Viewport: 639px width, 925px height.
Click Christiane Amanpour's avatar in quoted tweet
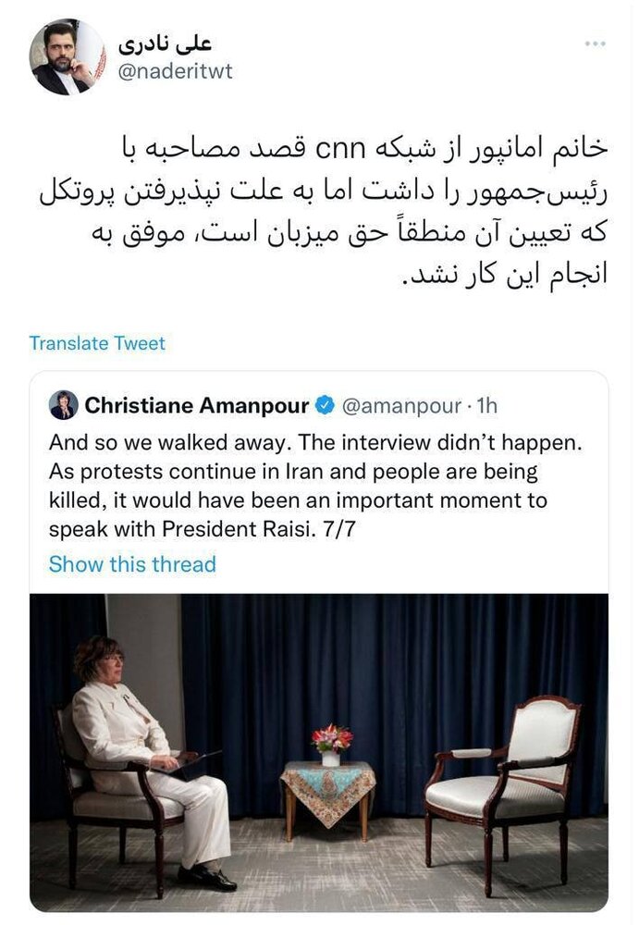tap(62, 402)
